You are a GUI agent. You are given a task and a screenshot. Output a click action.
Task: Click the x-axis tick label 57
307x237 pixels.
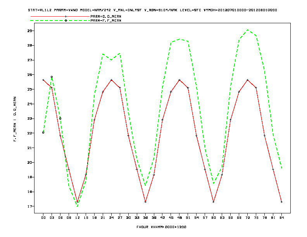point(205,218)
